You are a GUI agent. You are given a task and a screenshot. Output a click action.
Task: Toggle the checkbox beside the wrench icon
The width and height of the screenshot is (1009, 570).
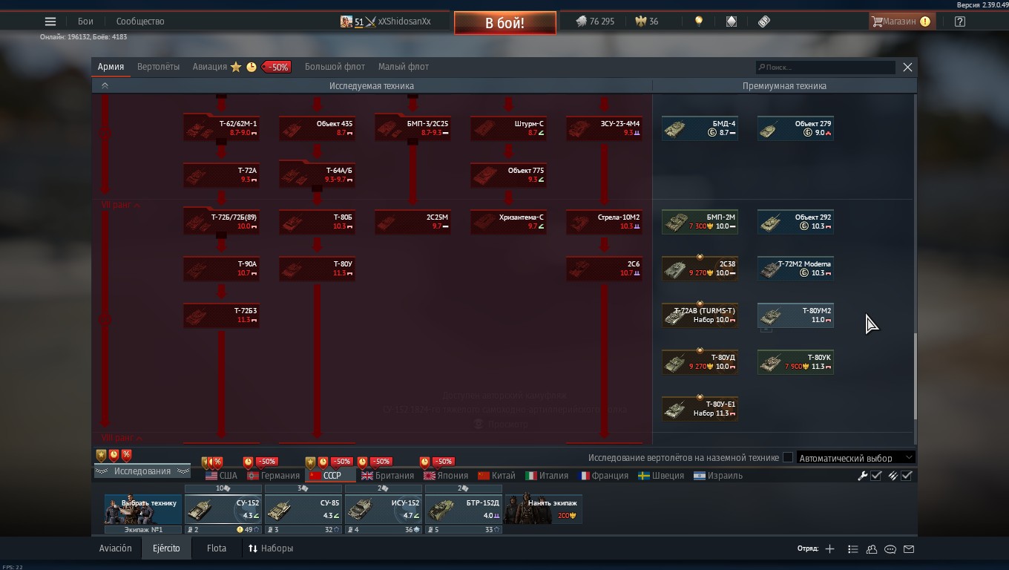point(876,476)
